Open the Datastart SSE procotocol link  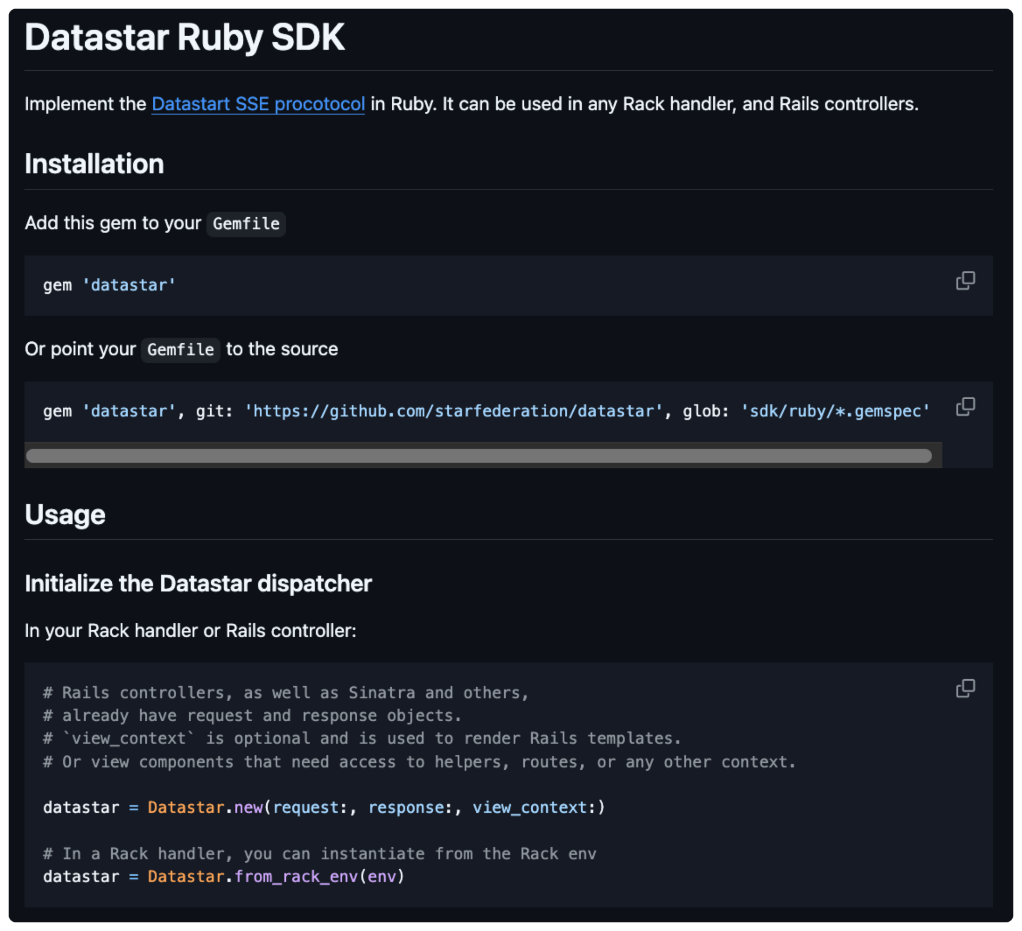(258, 104)
